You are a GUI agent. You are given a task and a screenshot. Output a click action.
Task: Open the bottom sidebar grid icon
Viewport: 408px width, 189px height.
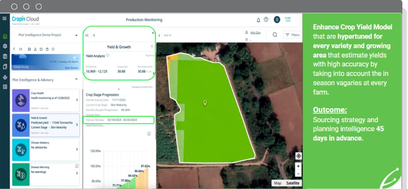pos(5,87)
